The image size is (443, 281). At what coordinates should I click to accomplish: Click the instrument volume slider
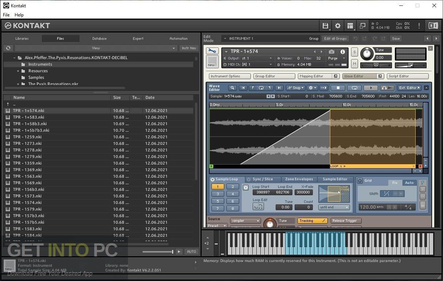(x=410, y=65)
